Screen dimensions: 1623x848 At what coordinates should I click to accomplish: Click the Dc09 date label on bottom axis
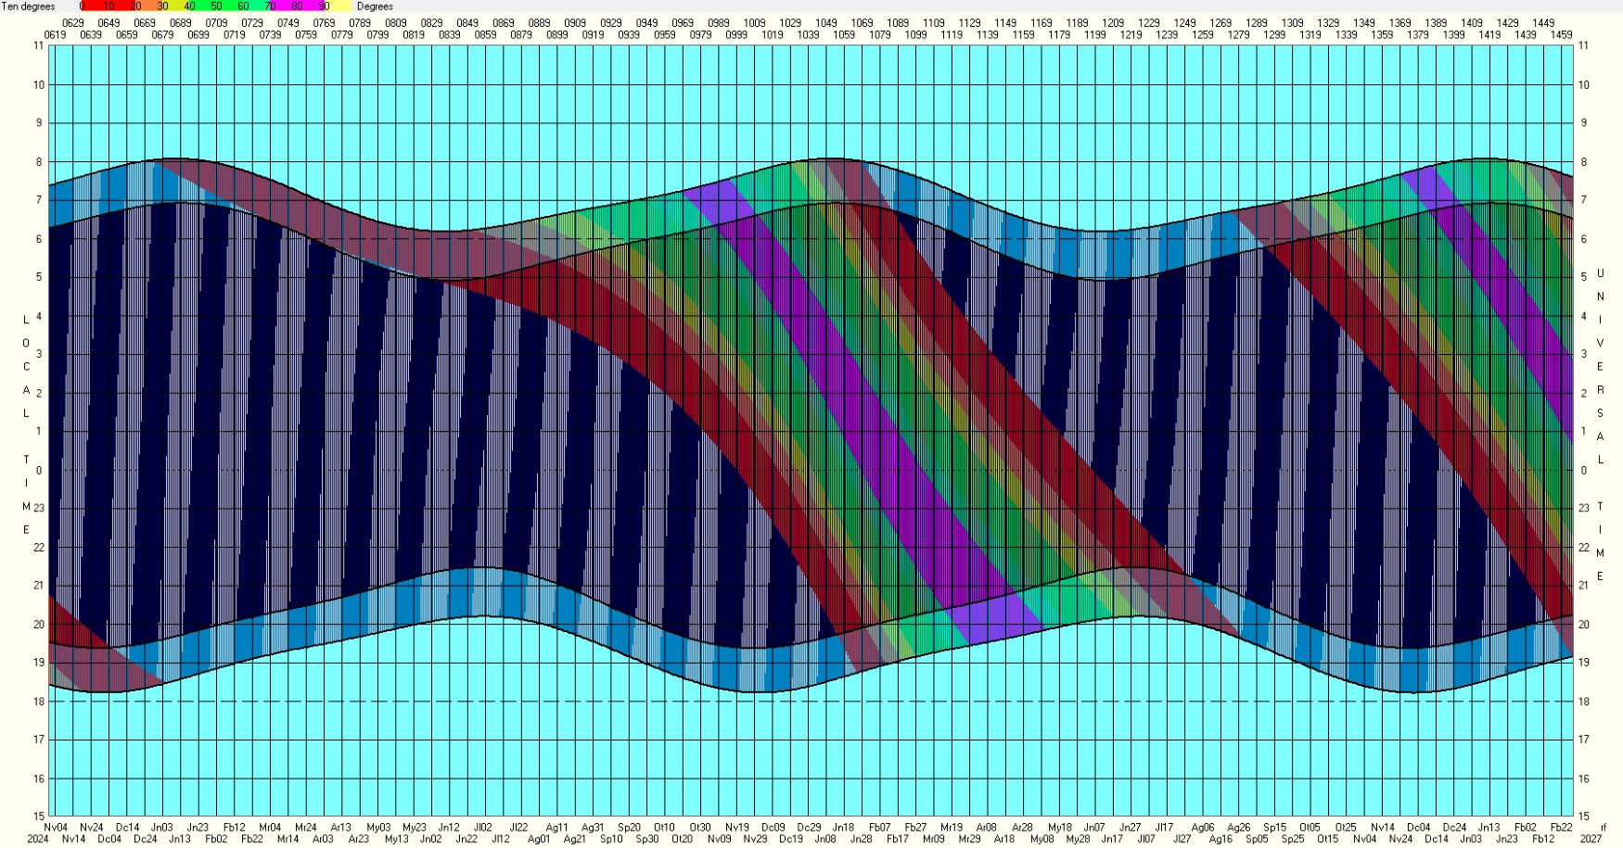[773, 828]
